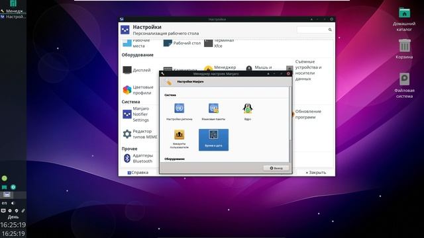Open Редактор типов MIME
Screen dimensions: 424x238
point(140,134)
